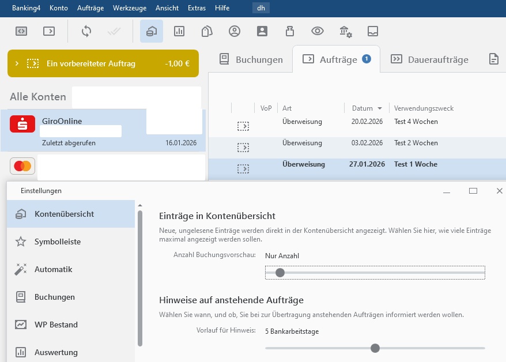Click the account overview toolbar icon
Screen dimensions: 506x362
[x=152, y=31]
